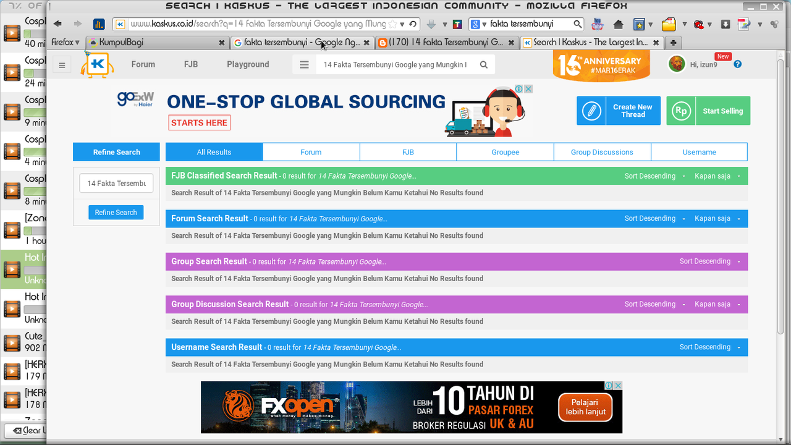Click the browser address bar URL
This screenshot has width=791, height=445.
coord(258,24)
